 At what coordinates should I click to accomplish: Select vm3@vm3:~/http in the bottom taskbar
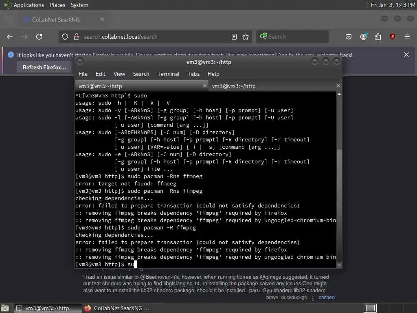click(47, 308)
